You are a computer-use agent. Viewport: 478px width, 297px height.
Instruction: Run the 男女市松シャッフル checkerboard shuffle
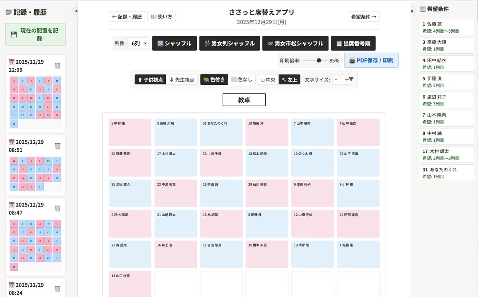[295, 43]
